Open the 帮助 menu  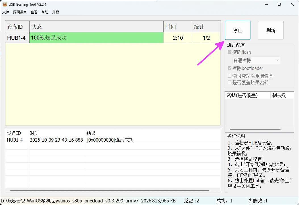point(45,12)
